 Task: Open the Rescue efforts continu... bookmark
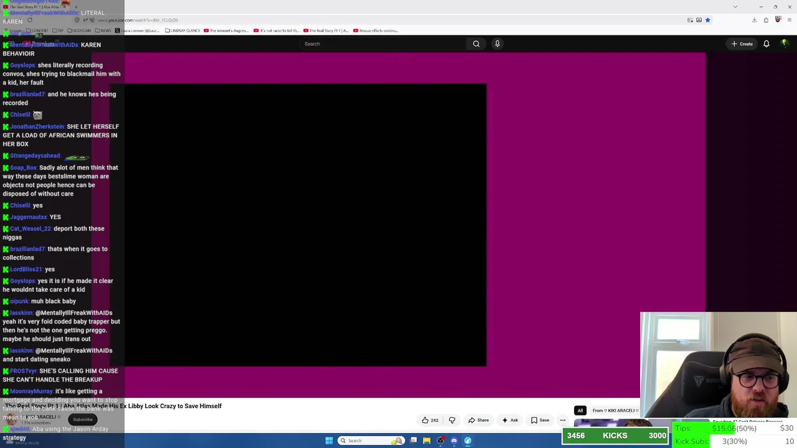click(375, 30)
